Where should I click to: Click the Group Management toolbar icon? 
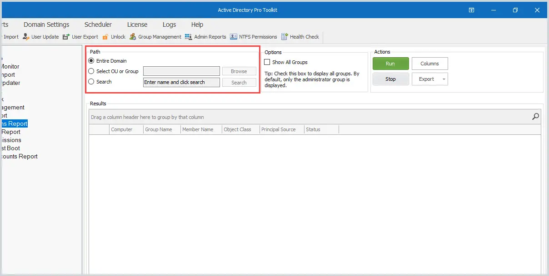(133, 37)
